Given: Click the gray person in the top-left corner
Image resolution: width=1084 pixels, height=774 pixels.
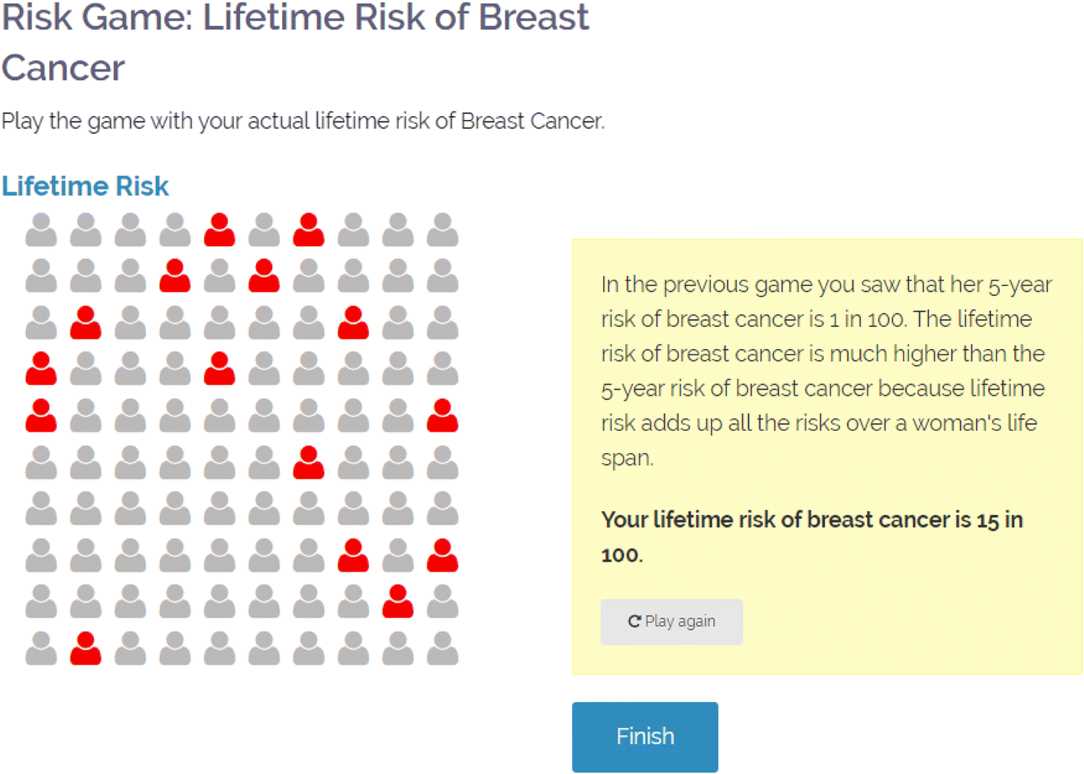Looking at the screenshot, I should point(41,229).
